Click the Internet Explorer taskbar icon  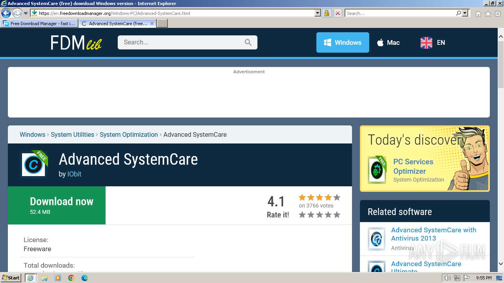point(30,278)
